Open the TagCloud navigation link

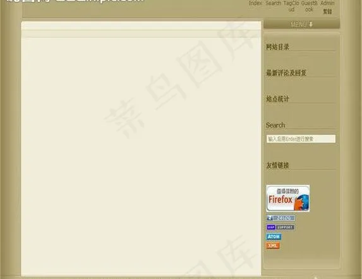(x=291, y=6)
